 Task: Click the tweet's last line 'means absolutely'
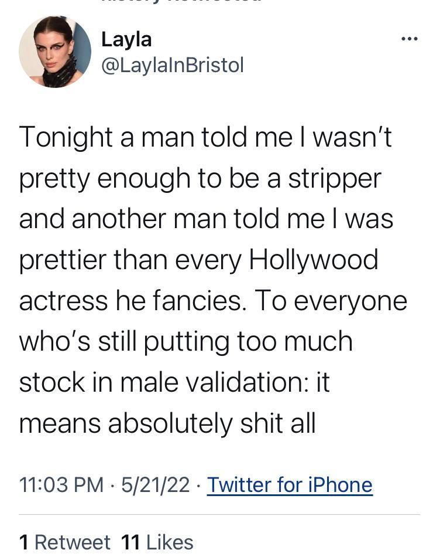(167, 423)
